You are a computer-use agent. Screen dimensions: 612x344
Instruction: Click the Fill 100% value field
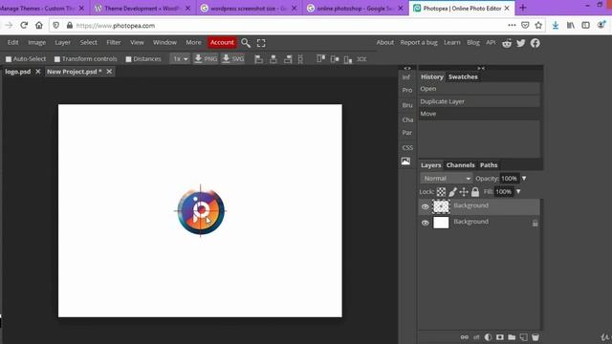[504, 191]
